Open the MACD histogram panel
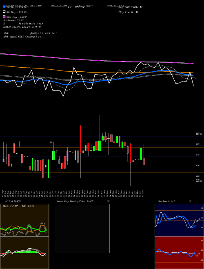This screenshot has height=269, width=204. point(24,253)
